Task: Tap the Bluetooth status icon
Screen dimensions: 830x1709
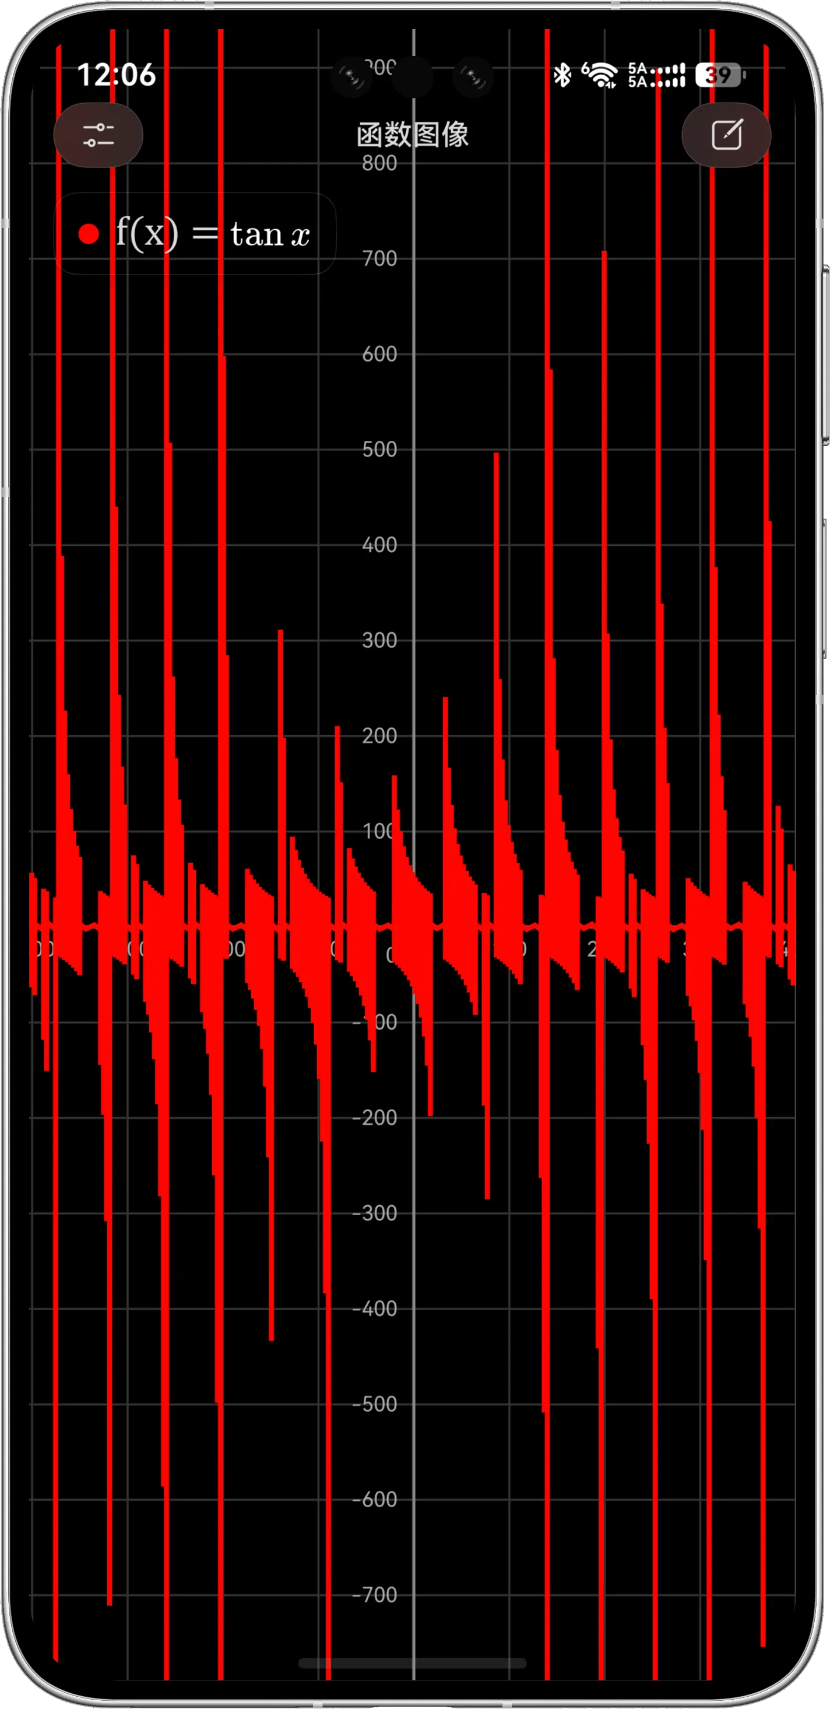Action: tap(562, 74)
